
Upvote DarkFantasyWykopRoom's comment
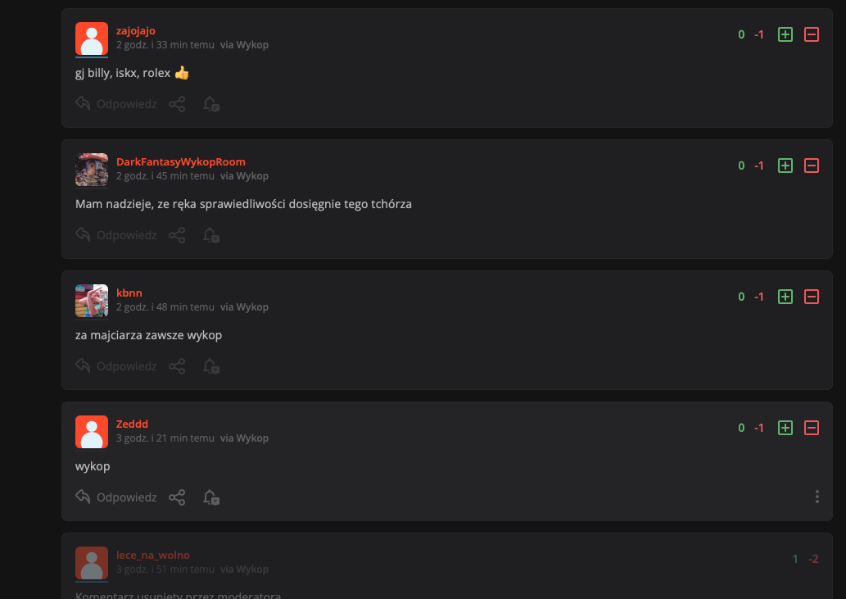(x=785, y=166)
